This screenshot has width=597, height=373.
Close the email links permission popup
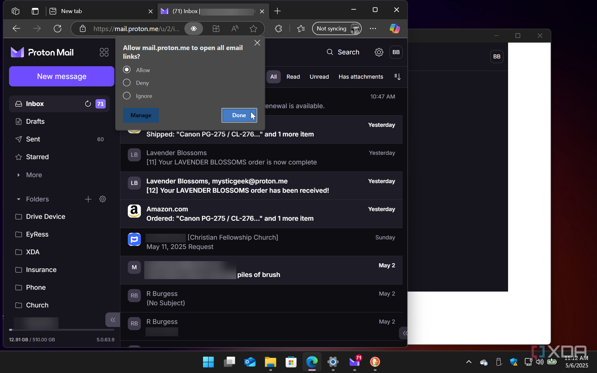coord(257,43)
